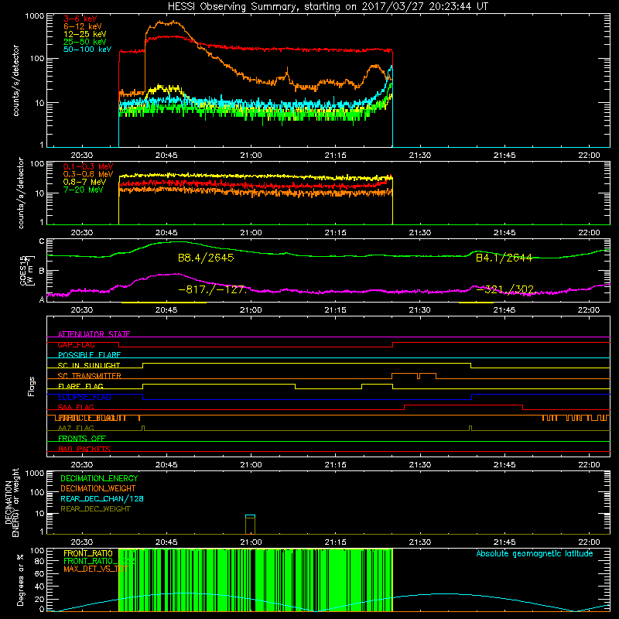Select the 6-12 keV legend label
Image resolution: width=619 pixels, height=619 pixels.
click(83, 26)
